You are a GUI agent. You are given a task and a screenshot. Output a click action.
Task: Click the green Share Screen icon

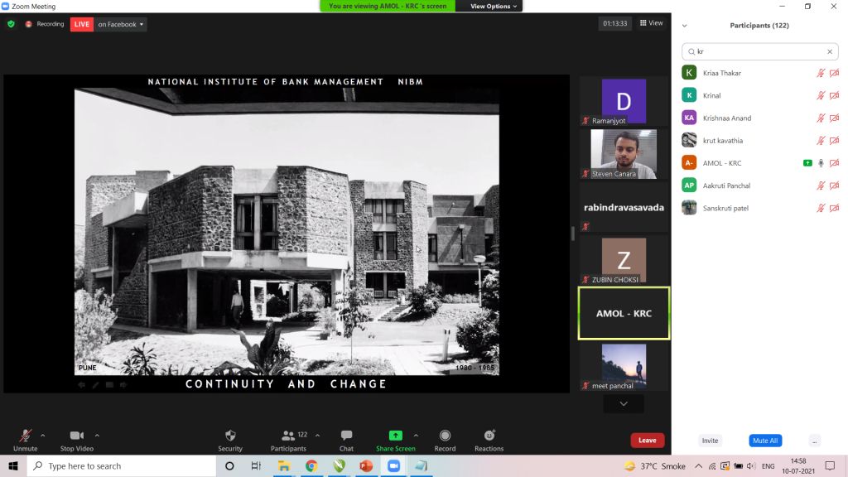coord(395,436)
